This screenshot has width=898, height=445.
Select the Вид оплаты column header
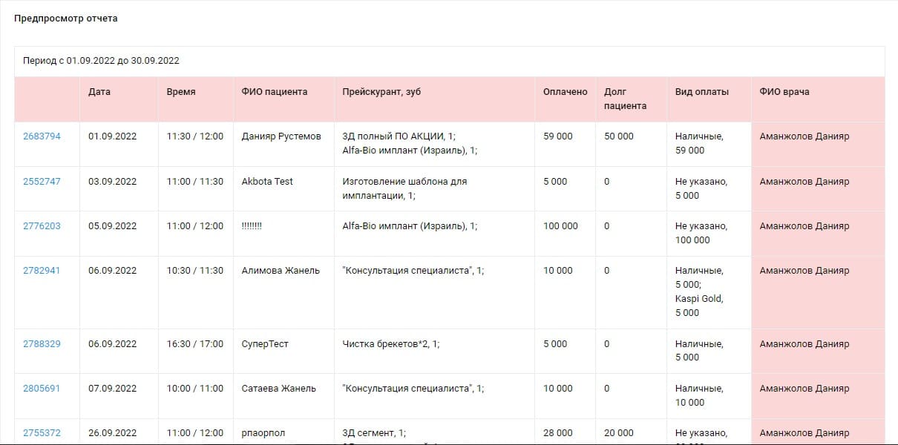pyautogui.click(x=701, y=92)
